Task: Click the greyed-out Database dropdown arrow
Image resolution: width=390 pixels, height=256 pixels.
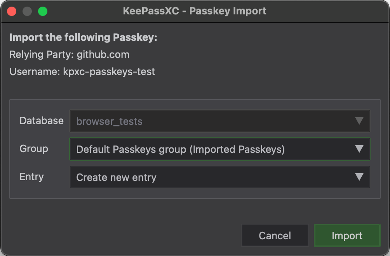Action: (x=359, y=121)
